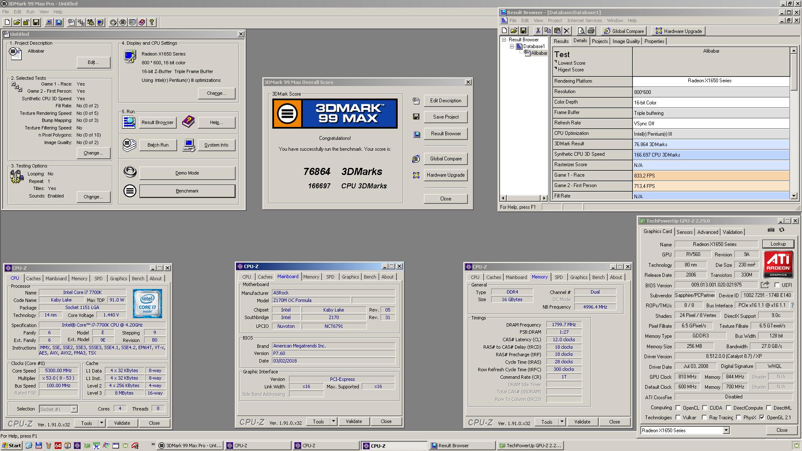The height and width of the screenshot is (451, 802).
Task: Click the details table vertical scrollbar down arrow
Action: point(794,195)
